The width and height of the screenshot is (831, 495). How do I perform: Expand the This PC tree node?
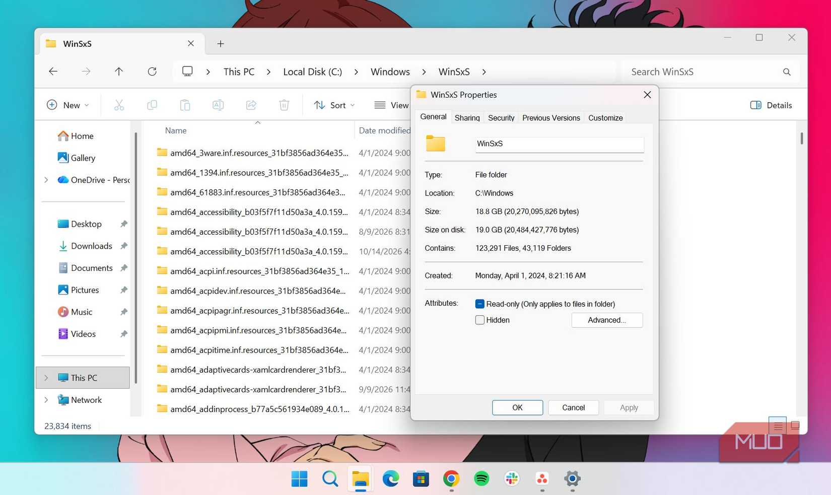(46, 378)
